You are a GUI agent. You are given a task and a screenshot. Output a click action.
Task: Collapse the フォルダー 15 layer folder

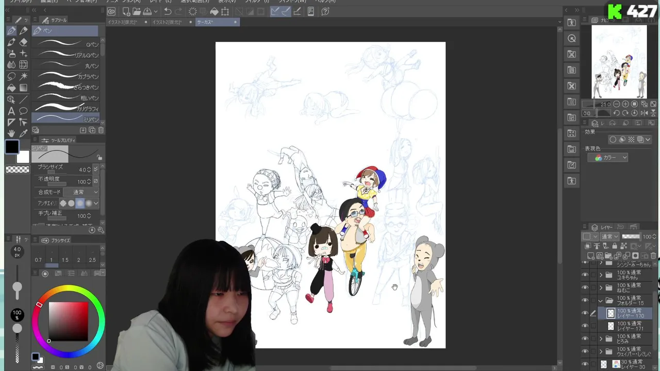[x=601, y=300]
